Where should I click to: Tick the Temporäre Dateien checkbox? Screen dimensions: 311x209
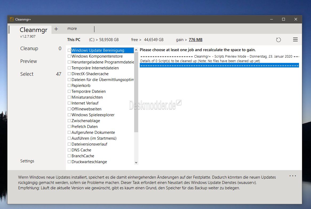[x=69, y=91]
